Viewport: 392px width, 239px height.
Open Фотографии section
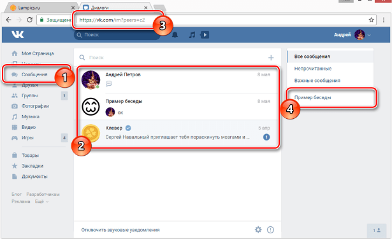pyautogui.click(x=35, y=106)
